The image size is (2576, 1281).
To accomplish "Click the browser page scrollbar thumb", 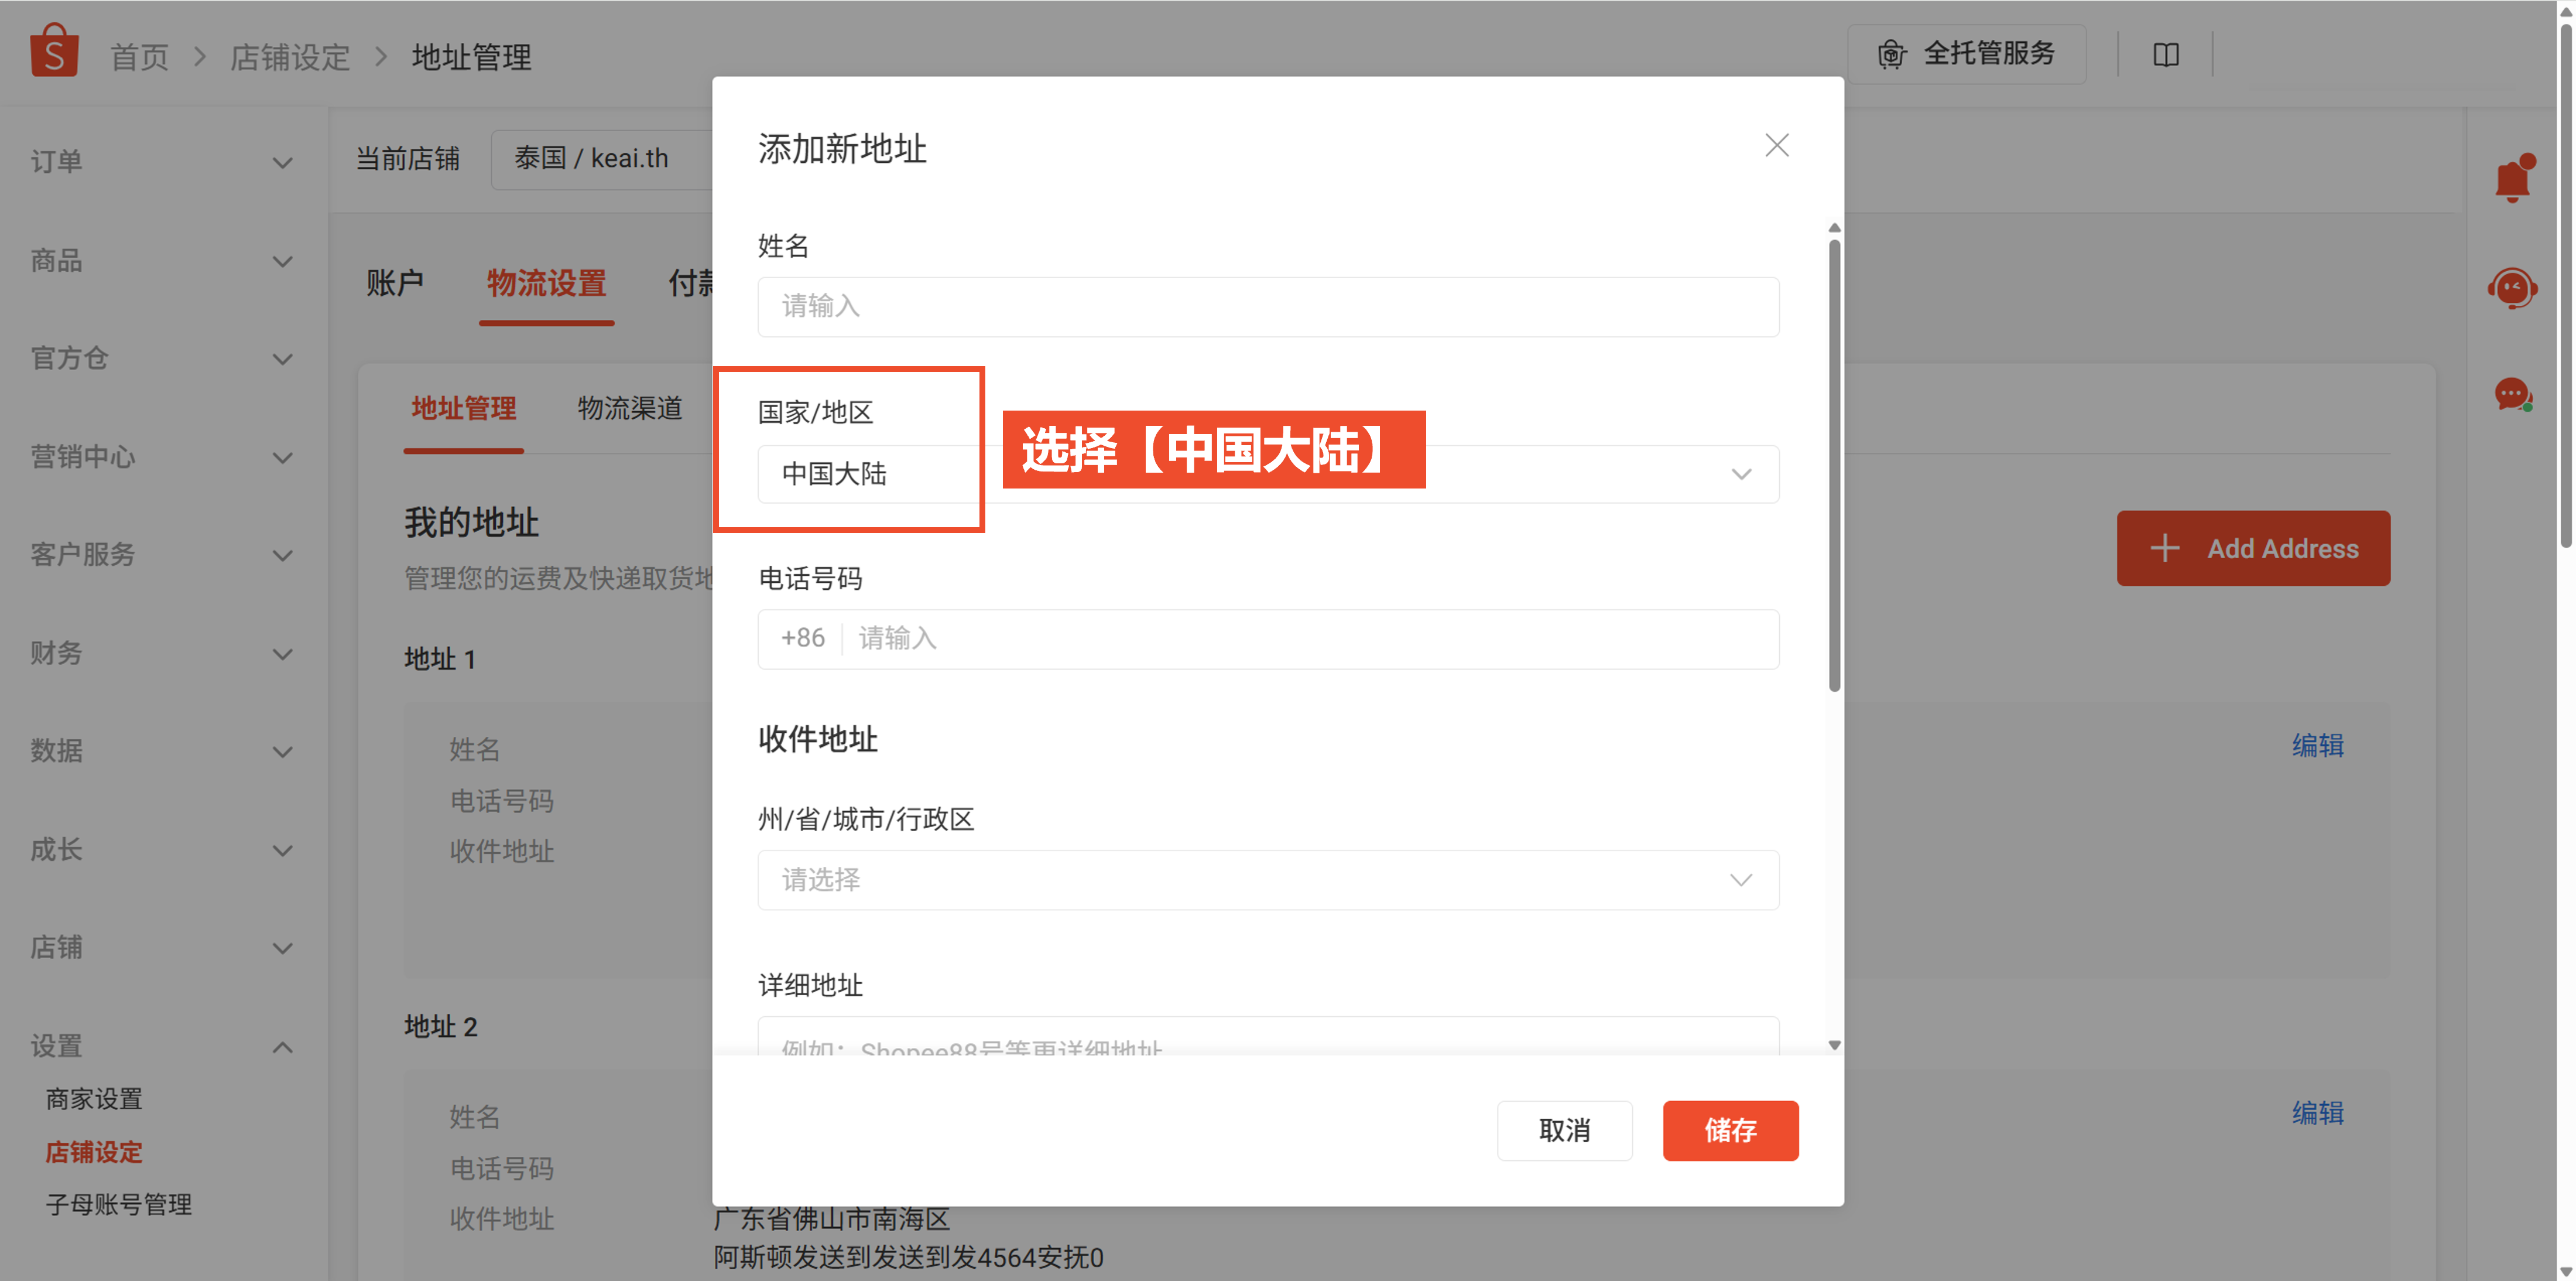I will (2566, 285).
